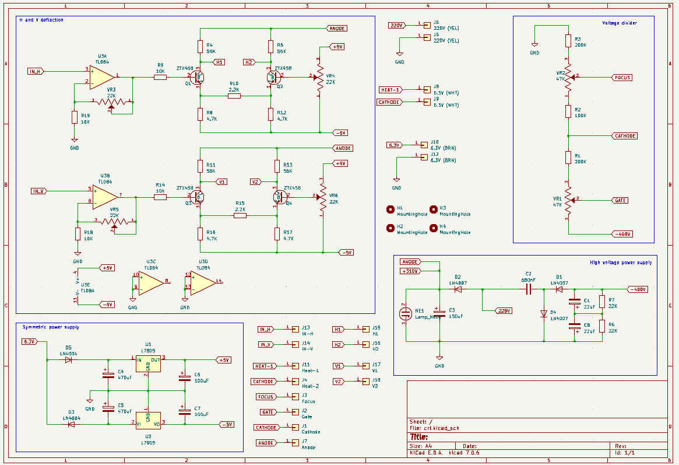Select the U3A TL084 op-amp symbol
The image size is (679, 465).
pos(102,77)
